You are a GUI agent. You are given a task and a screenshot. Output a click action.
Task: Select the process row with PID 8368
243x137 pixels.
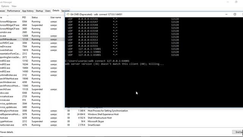32,93
